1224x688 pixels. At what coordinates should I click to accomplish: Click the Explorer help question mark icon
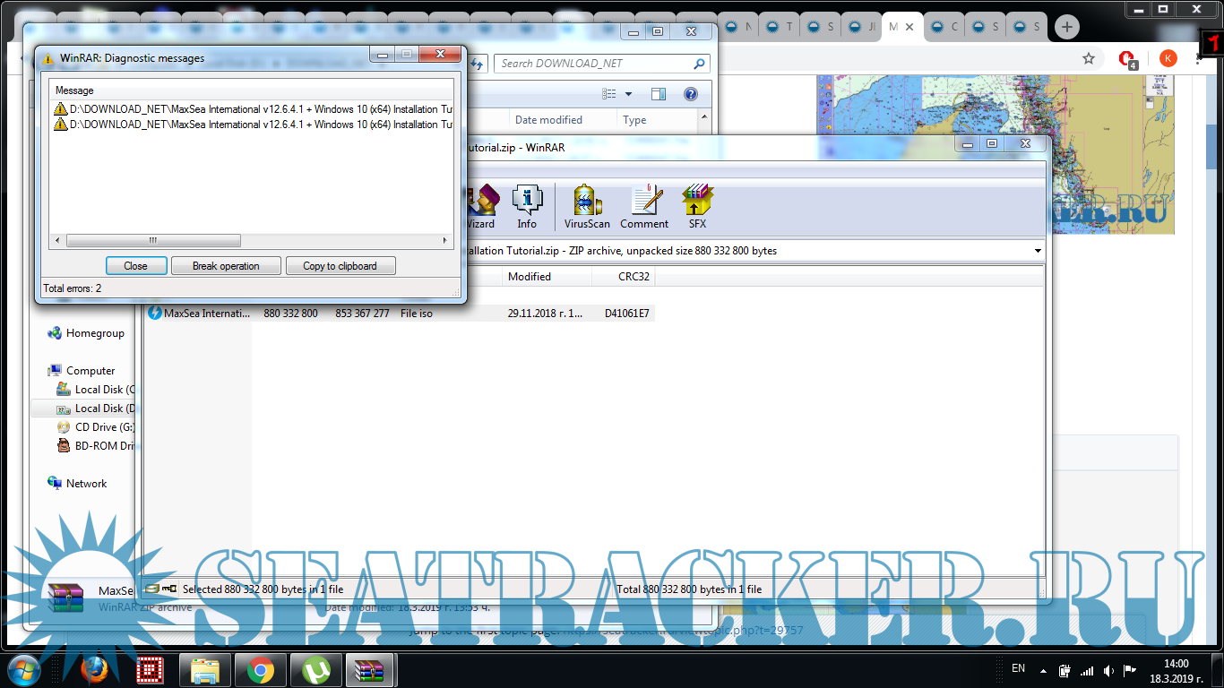(x=691, y=94)
